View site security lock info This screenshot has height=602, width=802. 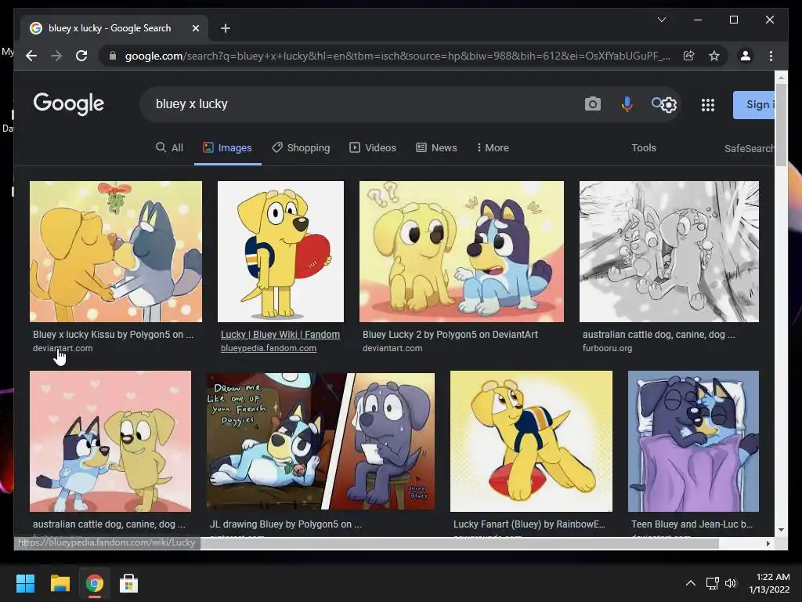coord(113,56)
